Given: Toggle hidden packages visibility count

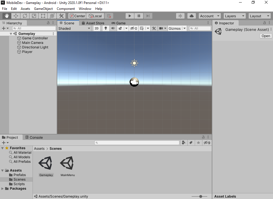Looking at the screenshot, I should (x=207, y=143).
